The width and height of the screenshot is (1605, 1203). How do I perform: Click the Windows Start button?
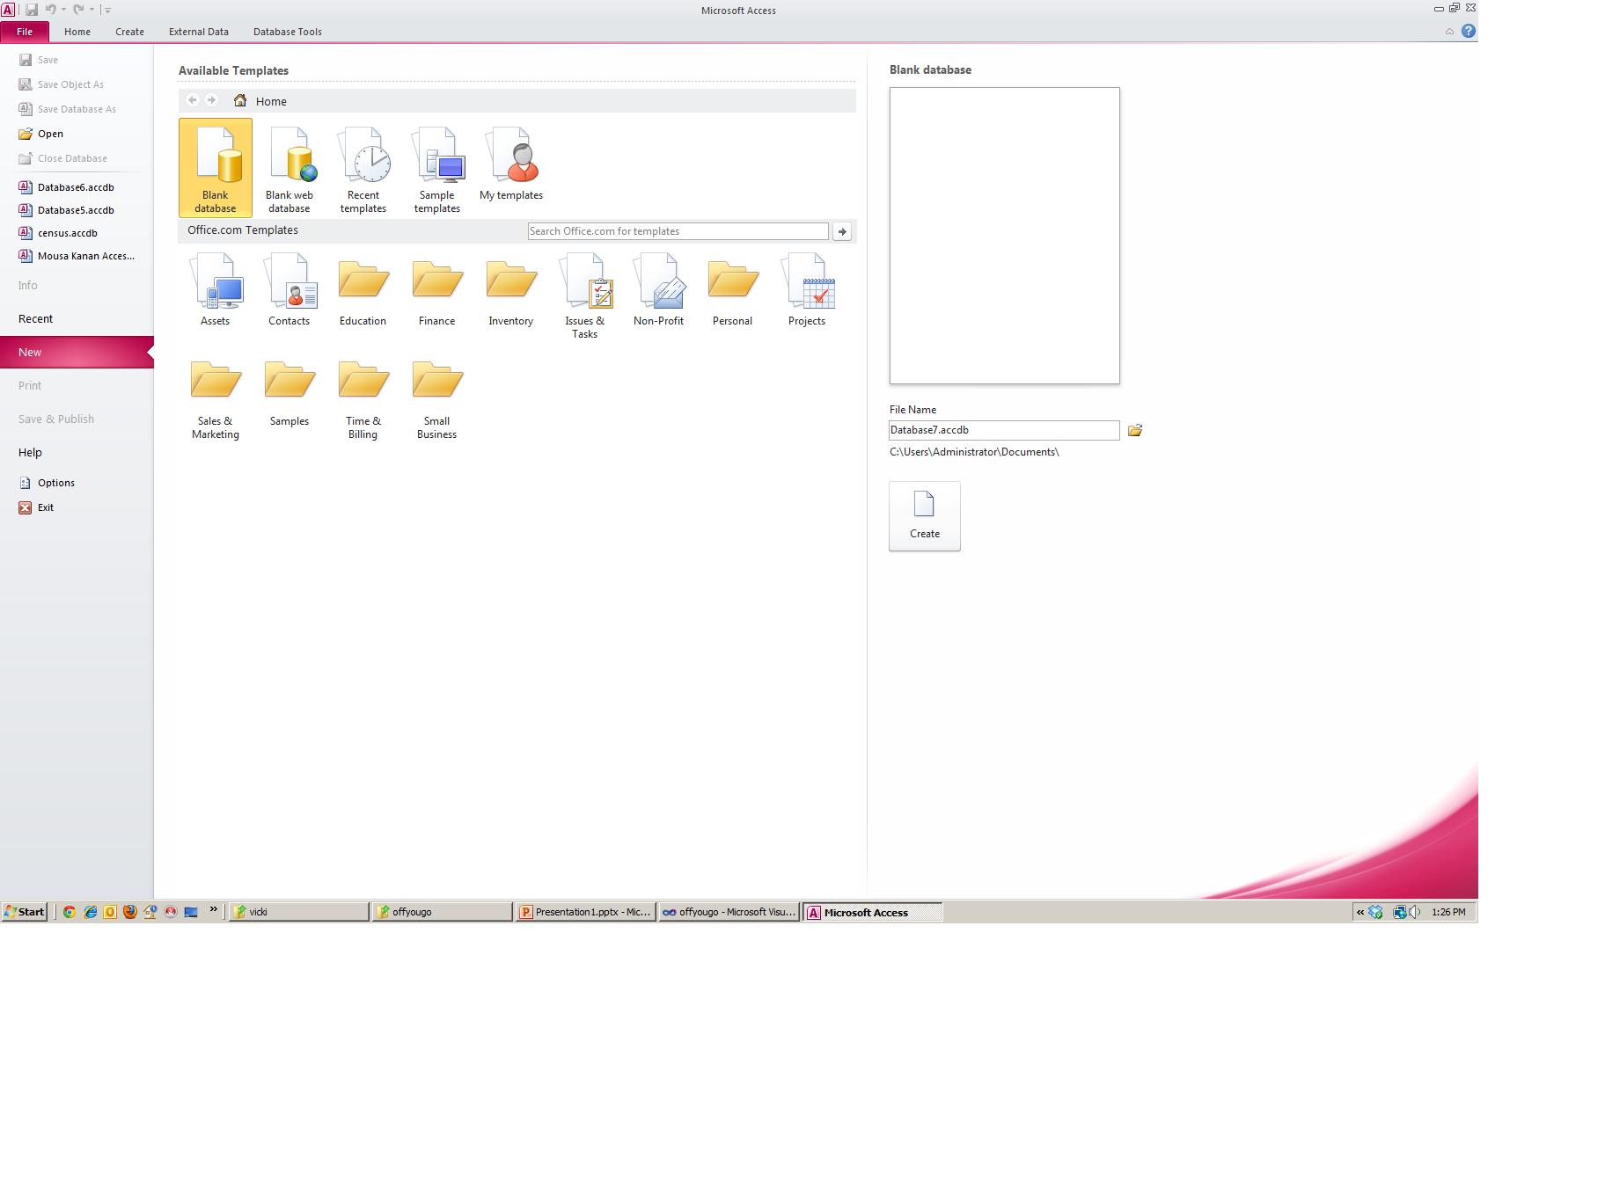point(25,912)
